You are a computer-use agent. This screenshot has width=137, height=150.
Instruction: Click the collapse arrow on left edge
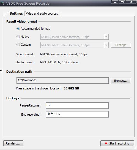1,71
